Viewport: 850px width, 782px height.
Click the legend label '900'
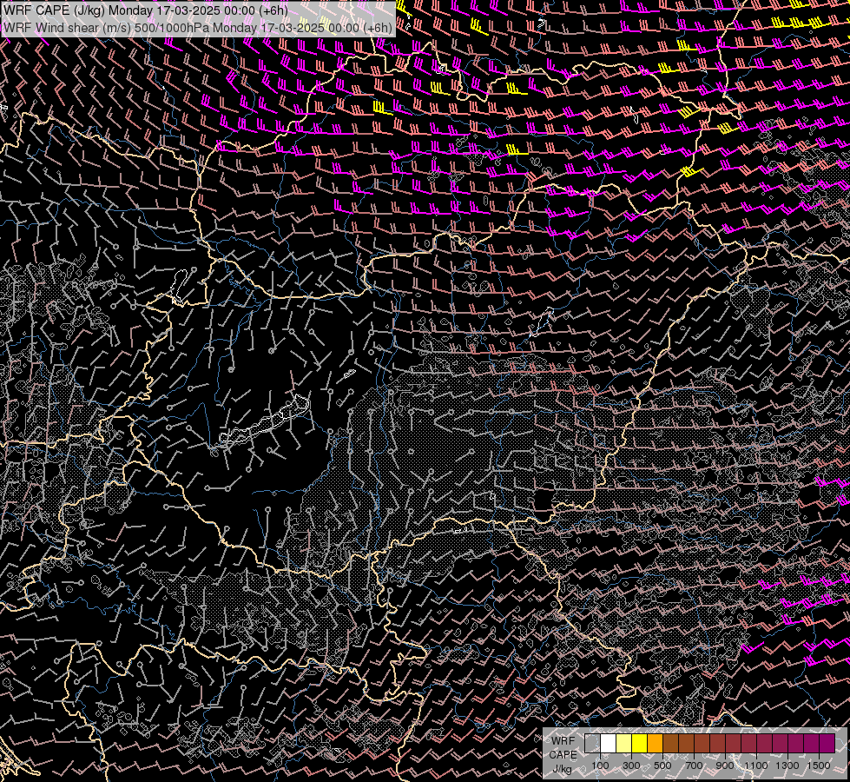725,765
